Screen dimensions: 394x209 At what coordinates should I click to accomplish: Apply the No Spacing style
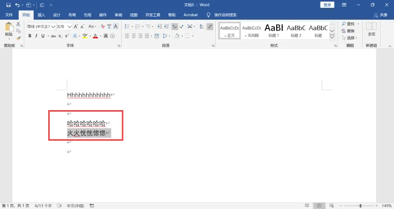pyautogui.click(x=252, y=30)
